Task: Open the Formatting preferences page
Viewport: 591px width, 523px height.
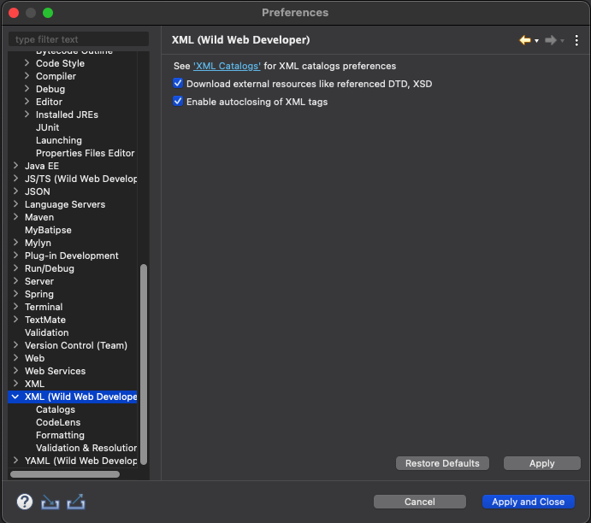Action: [x=60, y=435]
